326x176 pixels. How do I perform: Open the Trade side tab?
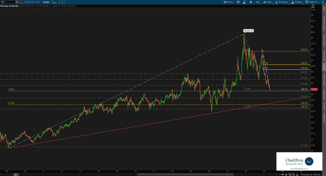[324, 9]
